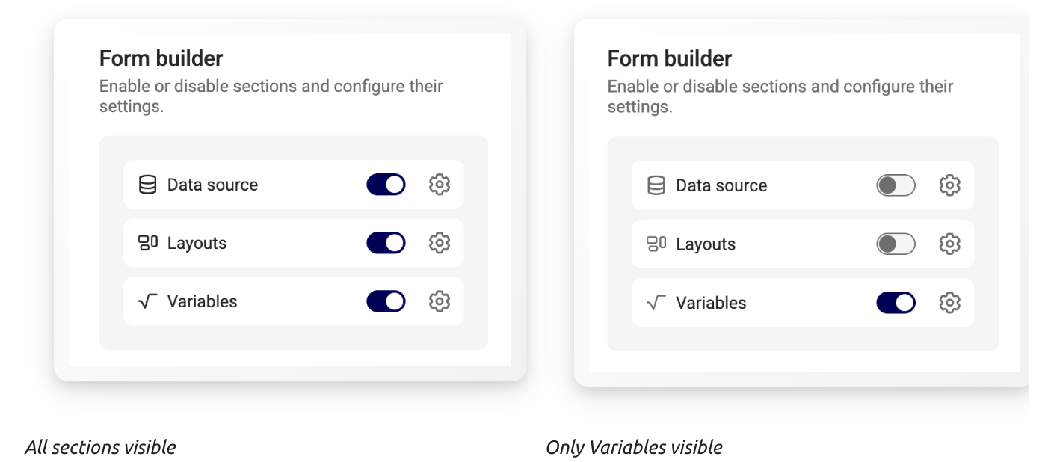Disable the enabled Data source toggle
Image resolution: width=1054 pixels, height=462 pixels.
click(386, 185)
